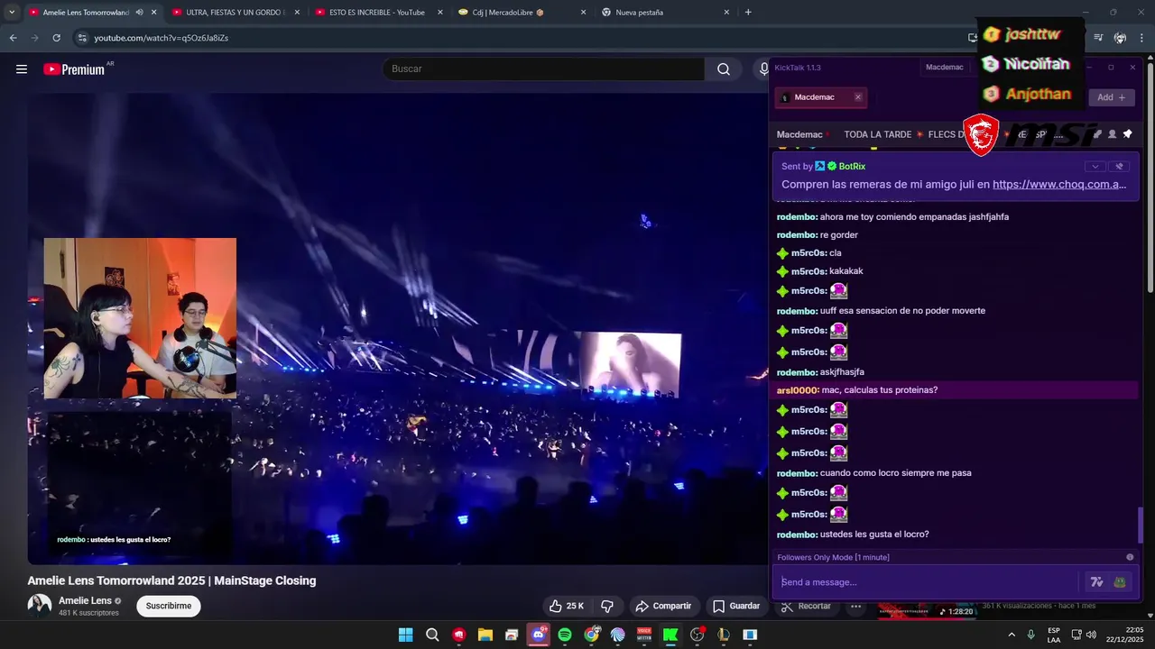Open Spotify from the taskbar
This screenshot has height=649, width=1155.
(565, 635)
